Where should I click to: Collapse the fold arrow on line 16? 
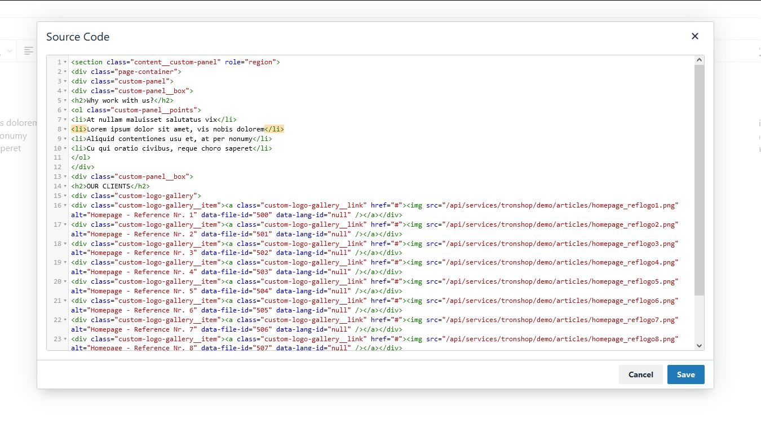click(x=65, y=205)
